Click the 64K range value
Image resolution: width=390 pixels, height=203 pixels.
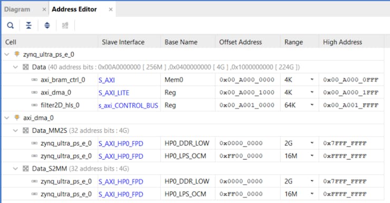coord(290,105)
